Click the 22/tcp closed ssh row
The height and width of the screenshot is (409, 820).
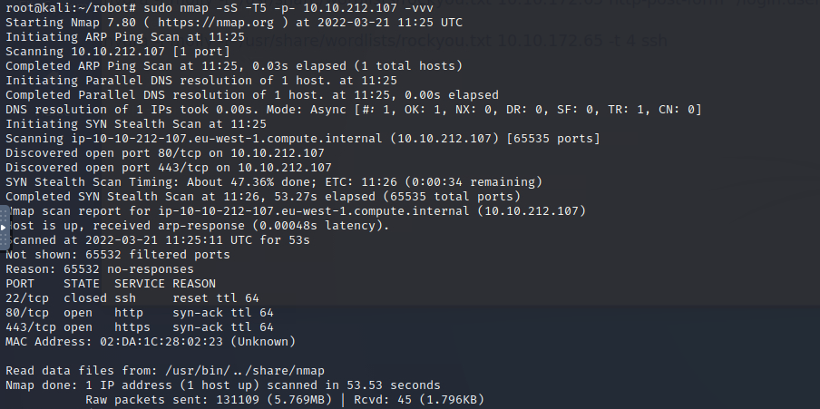click(132, 298)
